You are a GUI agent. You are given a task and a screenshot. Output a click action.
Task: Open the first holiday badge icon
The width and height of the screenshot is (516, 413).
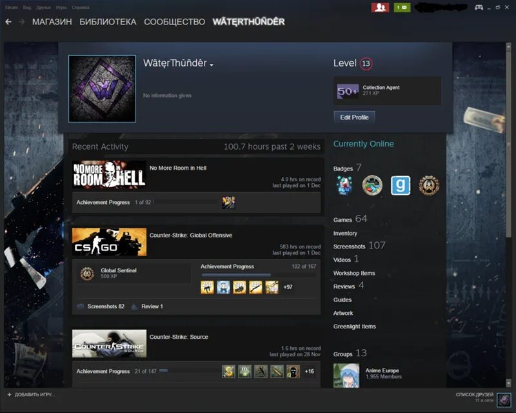(344, 185)
